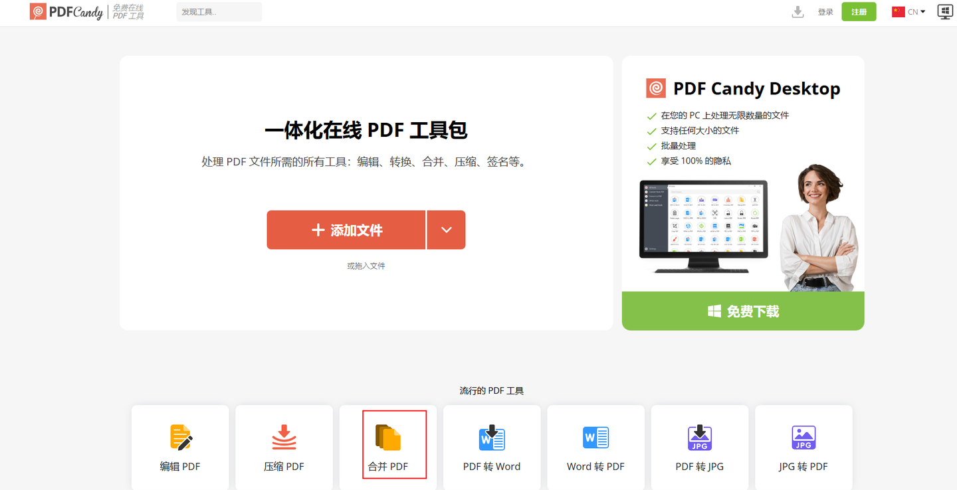Viewport: 957px width, 490px height.
Task: Click the PDF Candy Desktop screenshot image
Action: (x=703, y=226)
